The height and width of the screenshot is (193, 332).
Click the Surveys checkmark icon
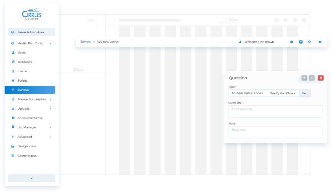tap(13, 90)
